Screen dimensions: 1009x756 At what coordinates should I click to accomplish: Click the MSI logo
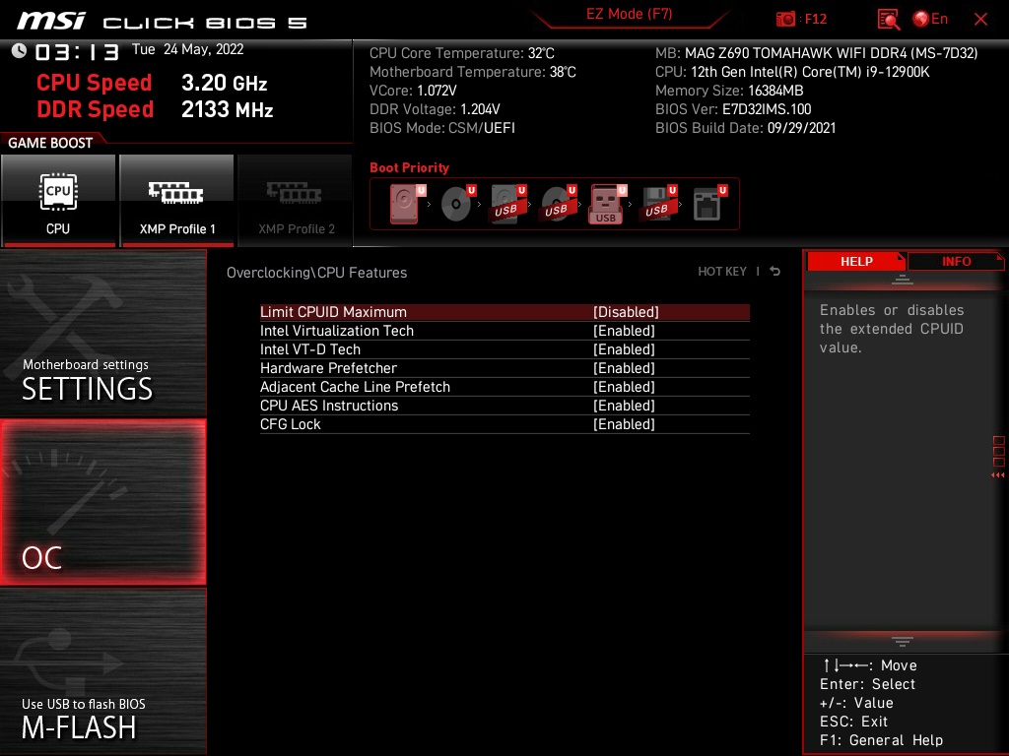point(51,21)
